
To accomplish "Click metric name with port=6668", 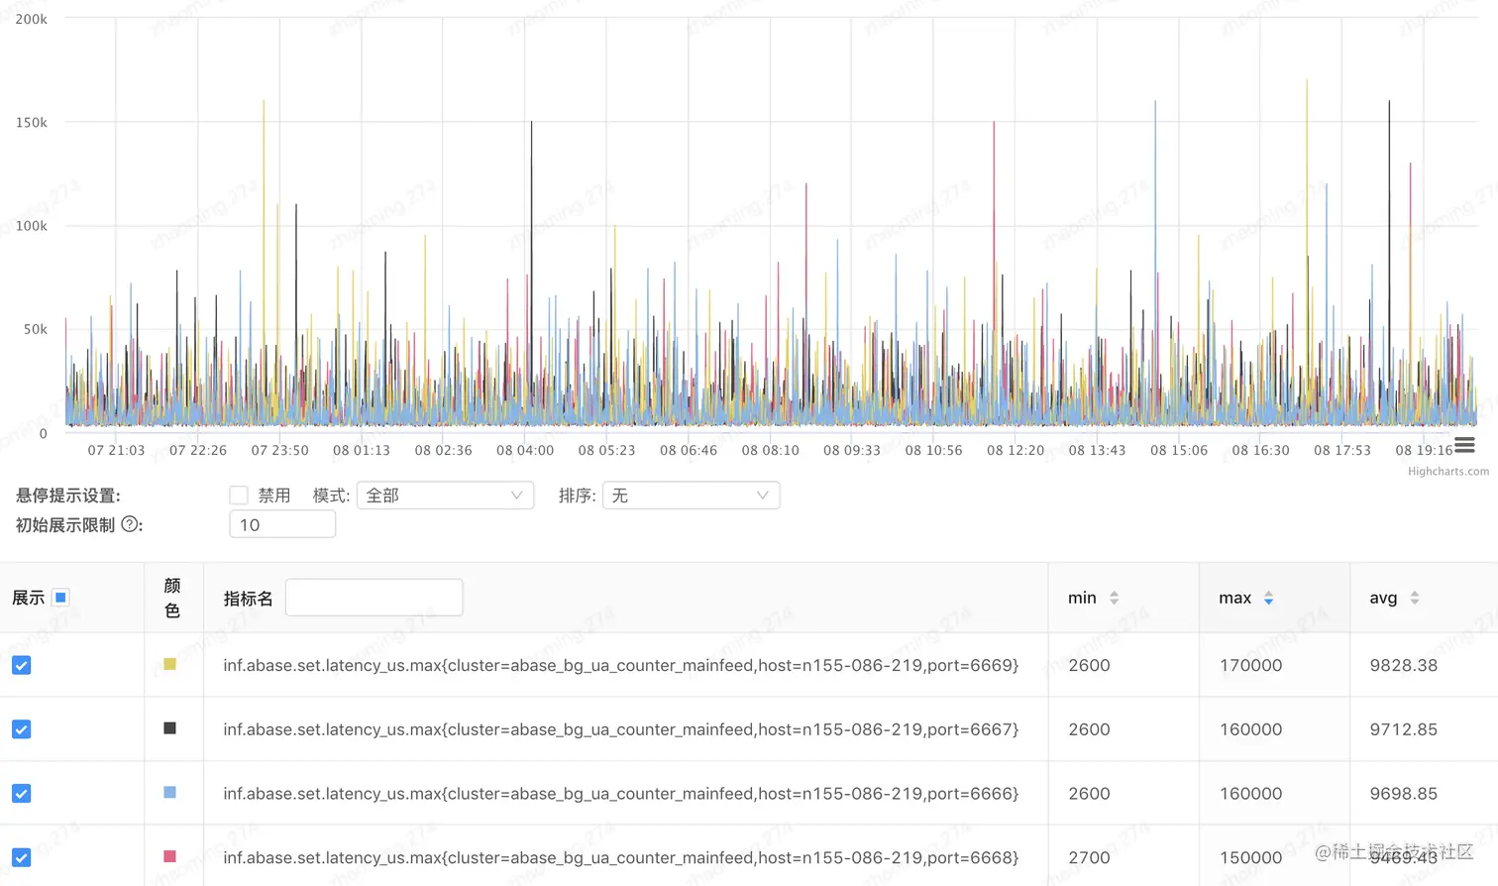I will coord(621,857).
